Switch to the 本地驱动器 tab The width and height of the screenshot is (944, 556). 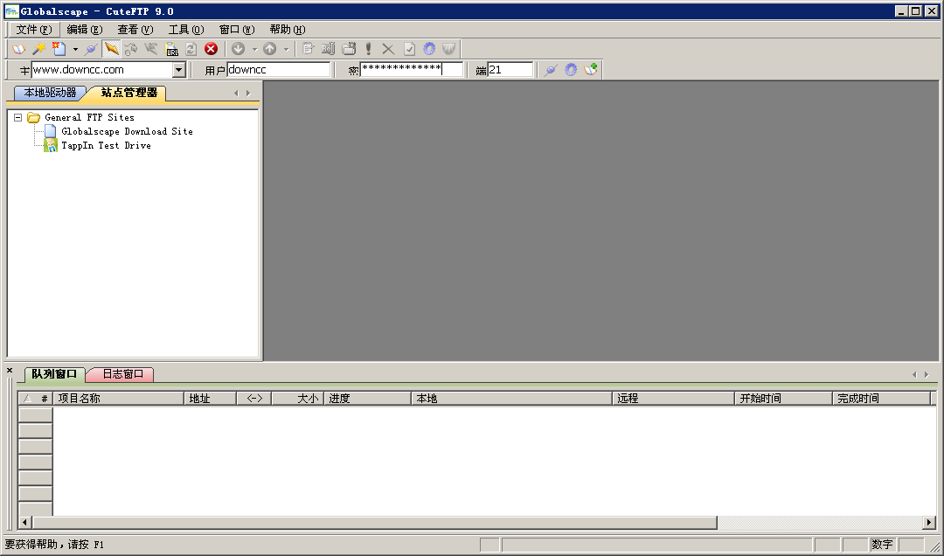coord(50,93)
